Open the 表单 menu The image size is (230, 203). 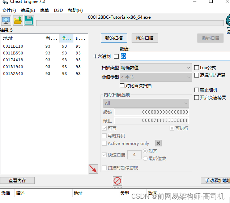44,10
